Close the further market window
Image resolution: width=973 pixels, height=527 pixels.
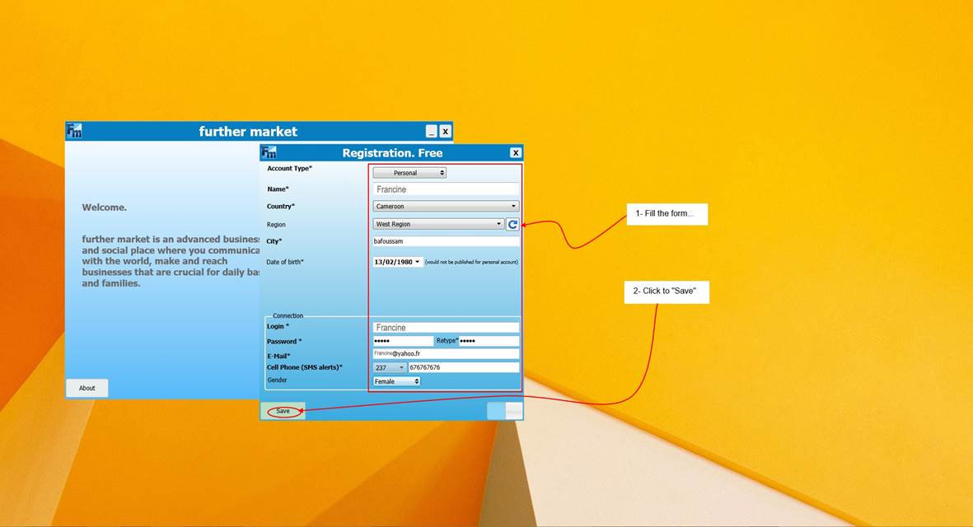point(445,132)
